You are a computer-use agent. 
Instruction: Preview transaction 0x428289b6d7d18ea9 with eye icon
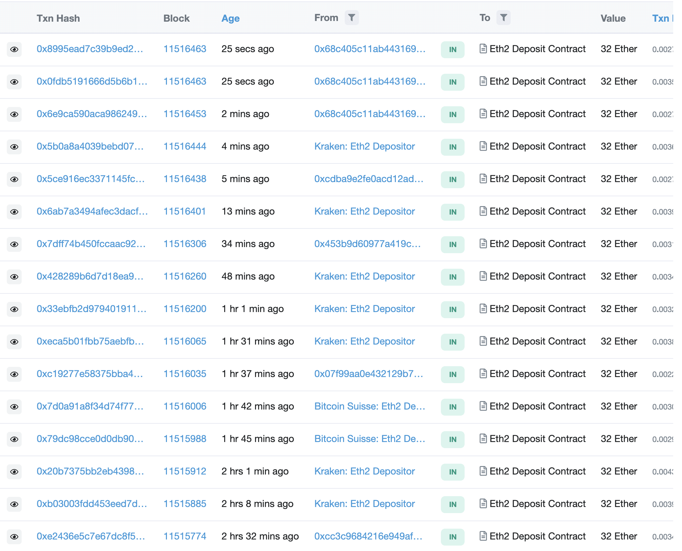[14, 277]
